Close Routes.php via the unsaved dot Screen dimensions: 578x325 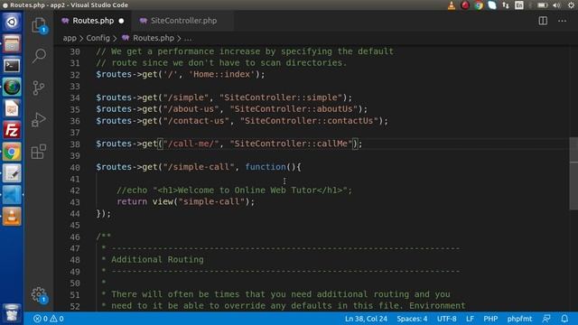[121, 21]
